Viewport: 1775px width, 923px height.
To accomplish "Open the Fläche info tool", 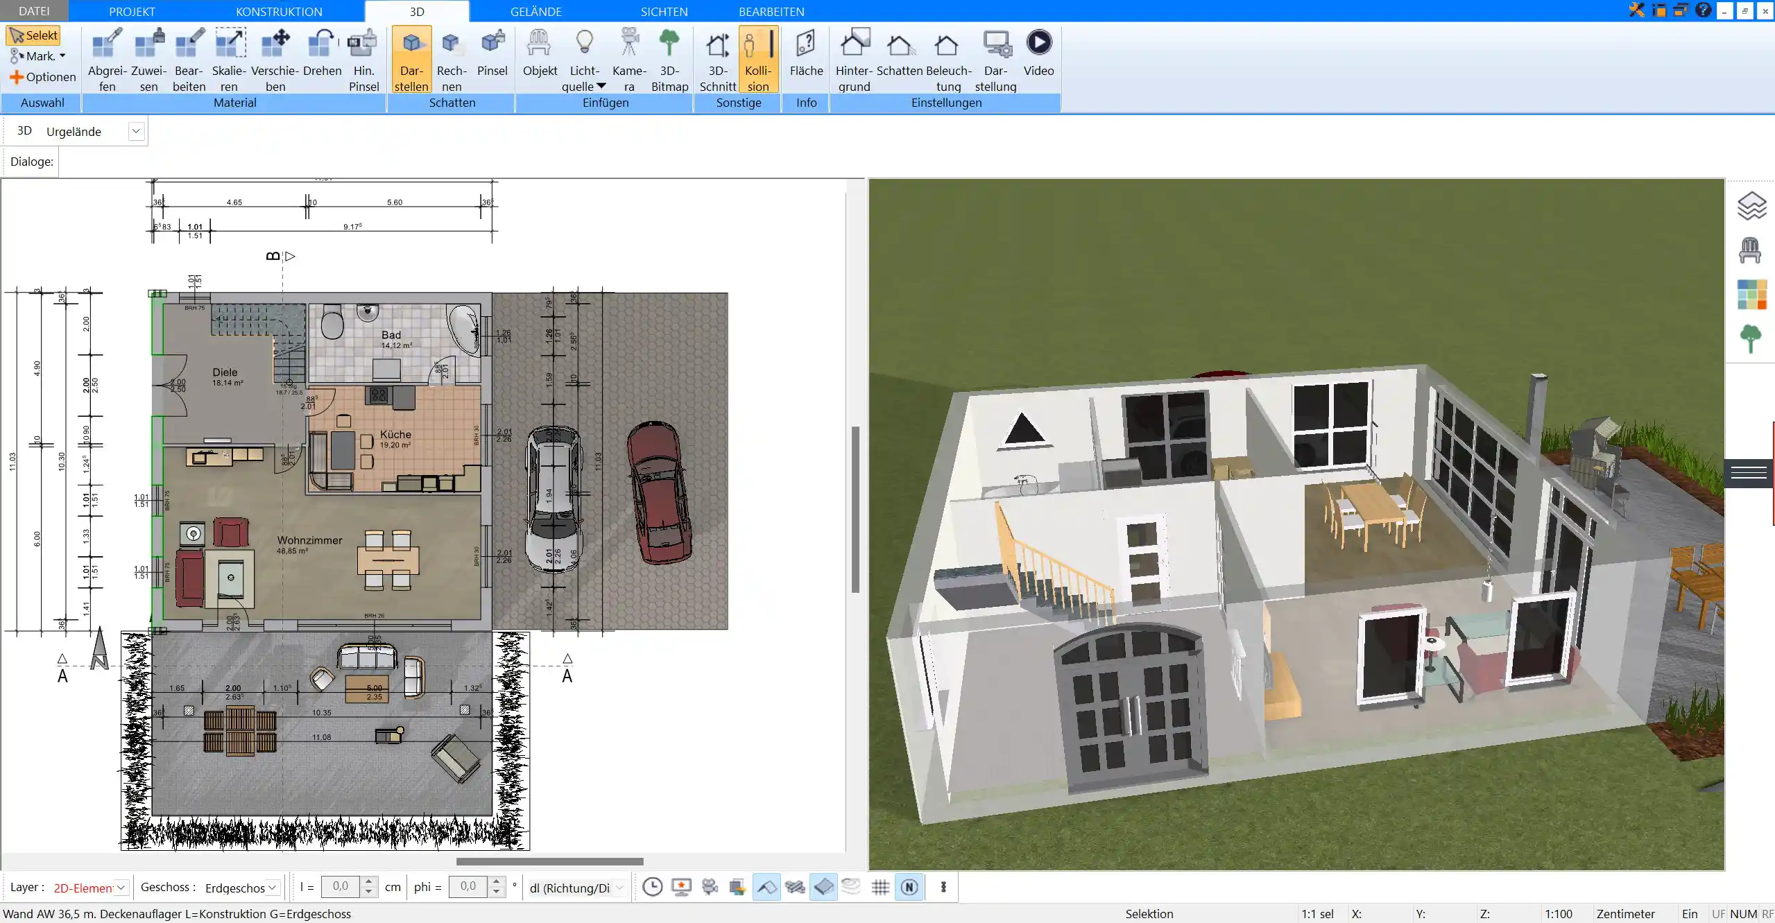I will [806, 53].
